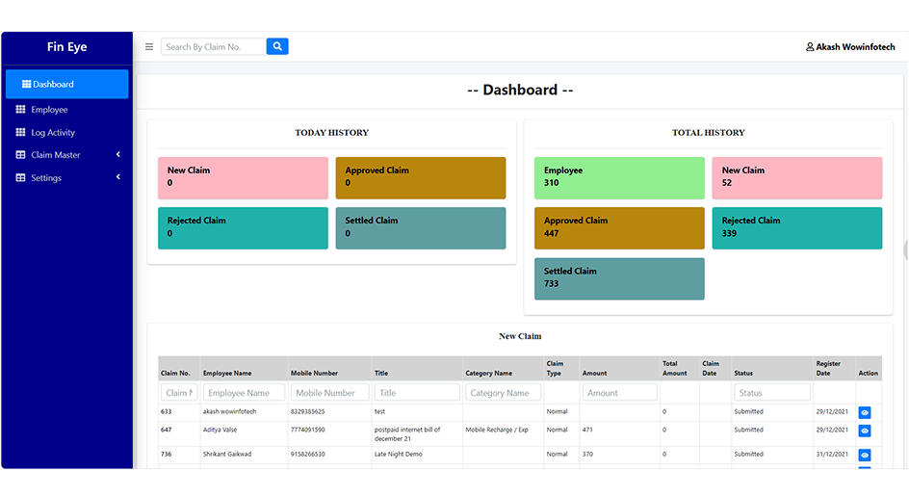The width and height of the screenshot is (909, 497).
Task: Click the blue search magnifier button
Action: (277, 46)
